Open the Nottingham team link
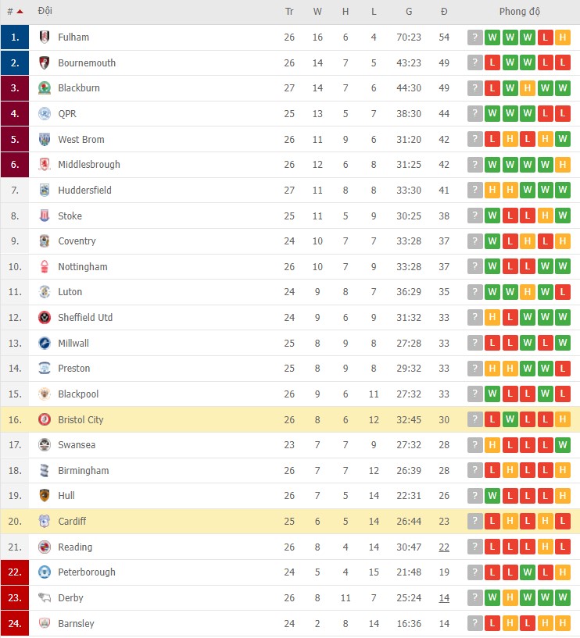This screenshot has width=580, height=638. [82, 267]
